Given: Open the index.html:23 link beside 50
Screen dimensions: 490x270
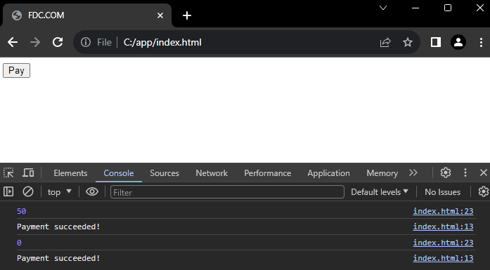Looking at the screenshot, I should point(443,211).
